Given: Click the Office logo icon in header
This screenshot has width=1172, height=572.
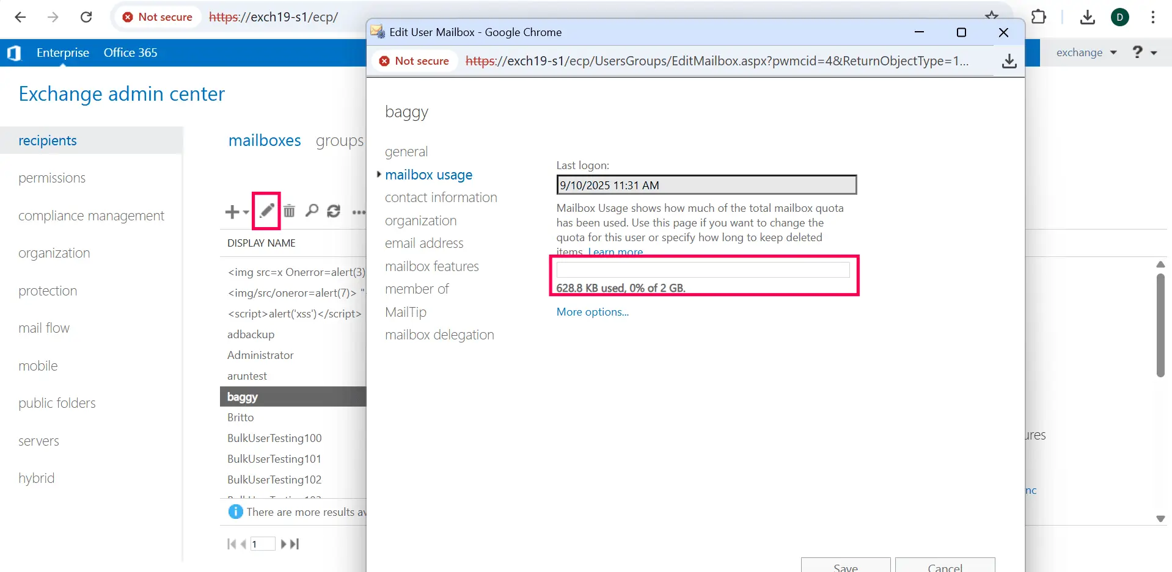Looking at the screenshot, I should pyautogui.click(x=14, y=53).
